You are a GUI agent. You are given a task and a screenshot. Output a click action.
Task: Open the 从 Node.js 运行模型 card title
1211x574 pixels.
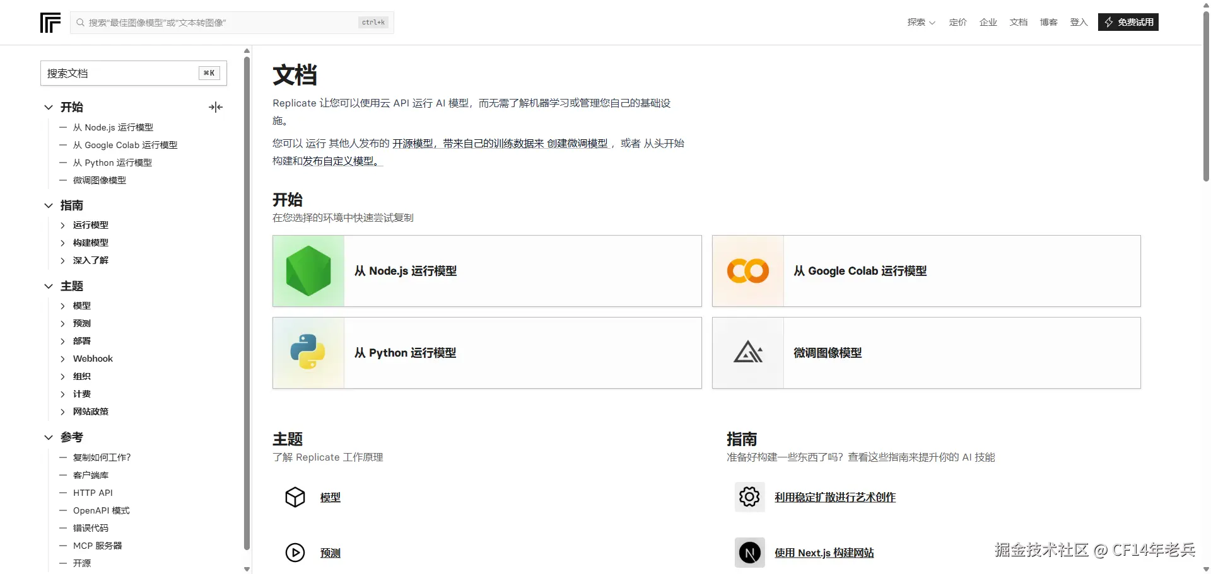pyautogui.click(x=406, y=271)
